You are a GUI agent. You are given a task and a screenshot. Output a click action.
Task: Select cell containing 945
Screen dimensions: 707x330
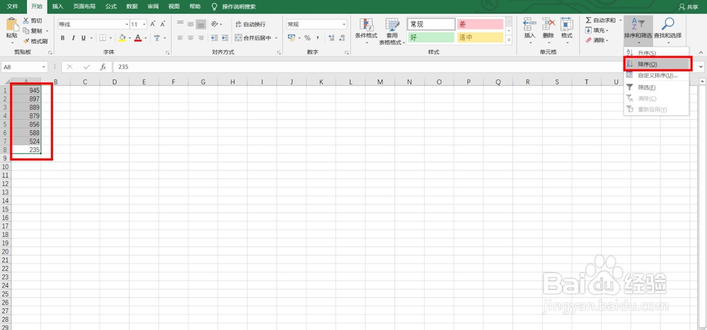click(26, 90)
